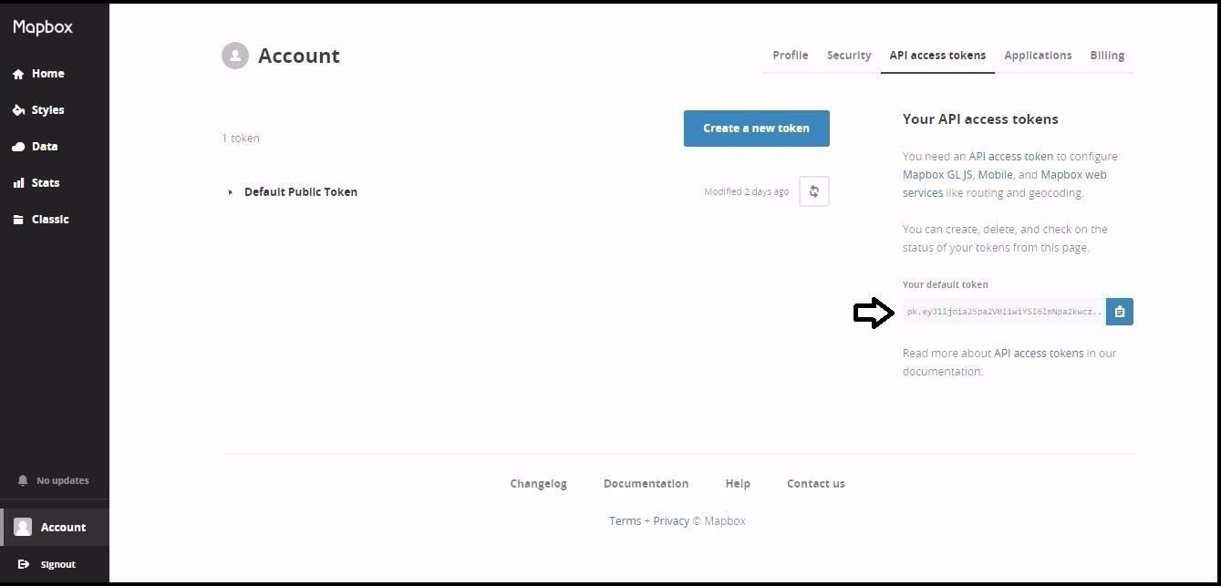Click the Home house icon in sidebar

pos(18,74)
